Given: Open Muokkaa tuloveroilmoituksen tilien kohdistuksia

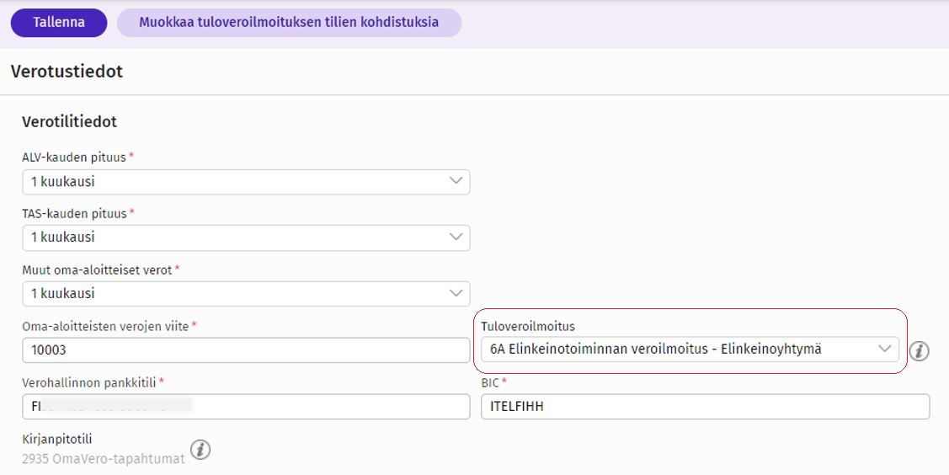Looking at the screenshot, I should click(x=289, y=23).
